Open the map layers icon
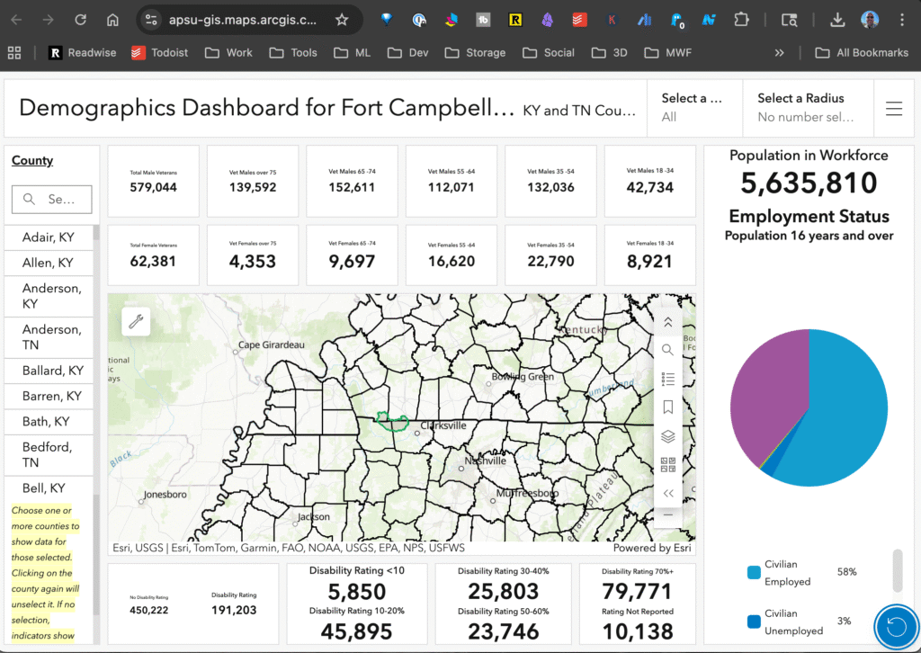This screenshot has width=921, height=653. pyautogui.click(x=667, y=436)
